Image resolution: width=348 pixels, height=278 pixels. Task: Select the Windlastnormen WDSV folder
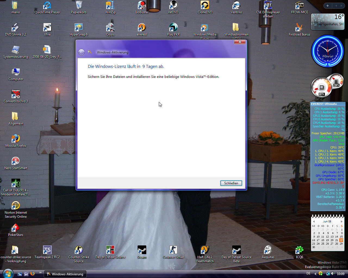pos(236,31)
